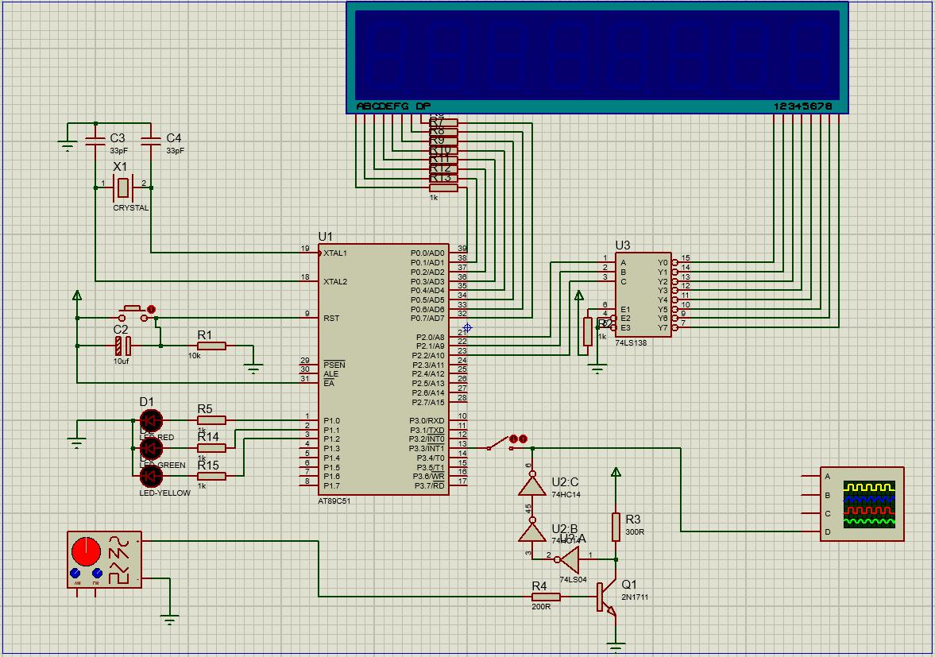
Task: Click the Y7 output label on U3
Action: [x=663, y=328]
